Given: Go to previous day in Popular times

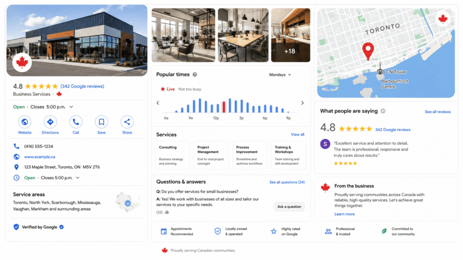Looking at the screenshot, I should (x=158, y=103).
